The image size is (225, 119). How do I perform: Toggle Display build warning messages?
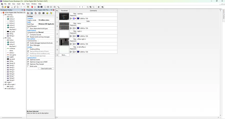pyautogui.click(x=28, y=37)
